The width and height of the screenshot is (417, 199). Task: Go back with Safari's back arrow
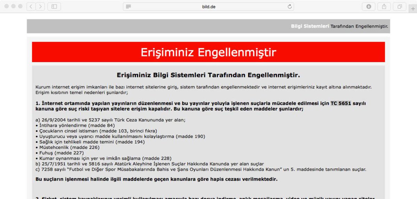pyautogui.click(x=31, y=6)
